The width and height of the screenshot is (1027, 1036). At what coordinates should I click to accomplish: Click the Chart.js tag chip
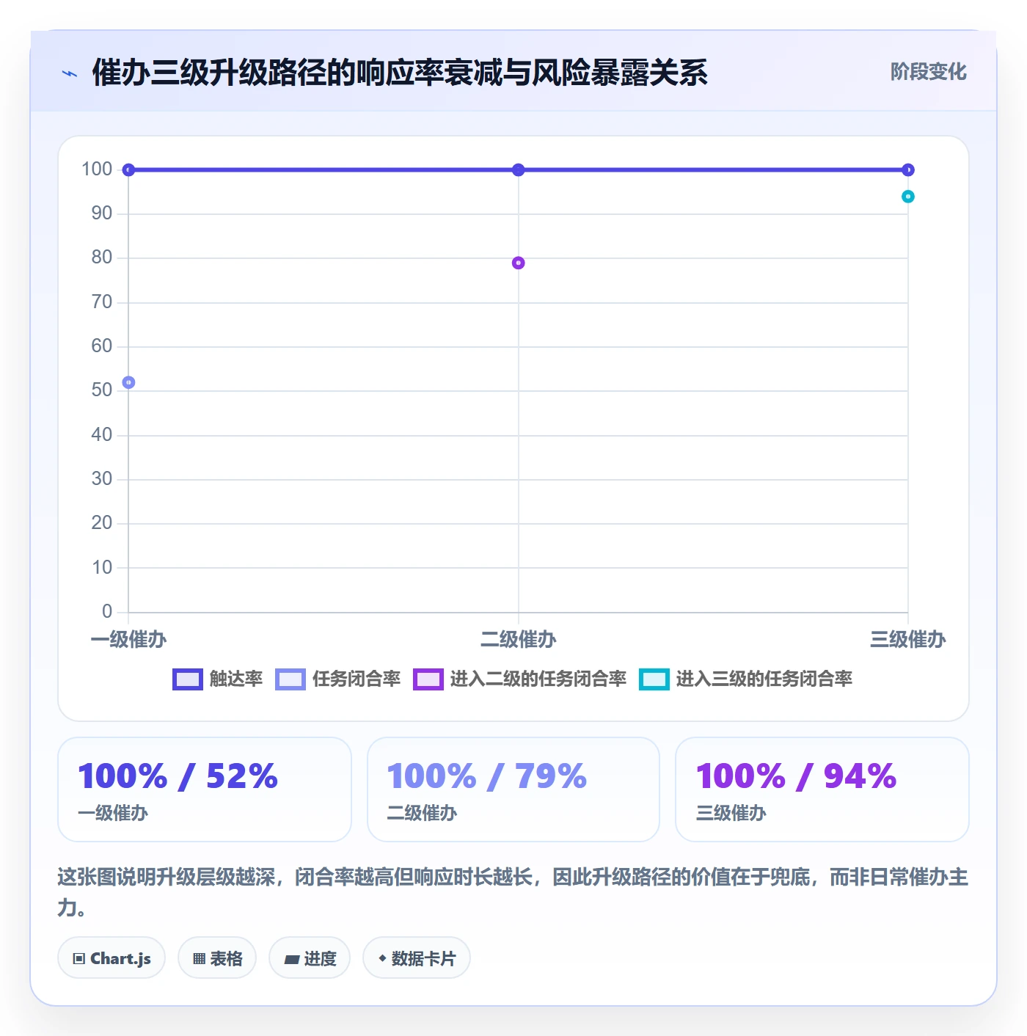point(112,958)
